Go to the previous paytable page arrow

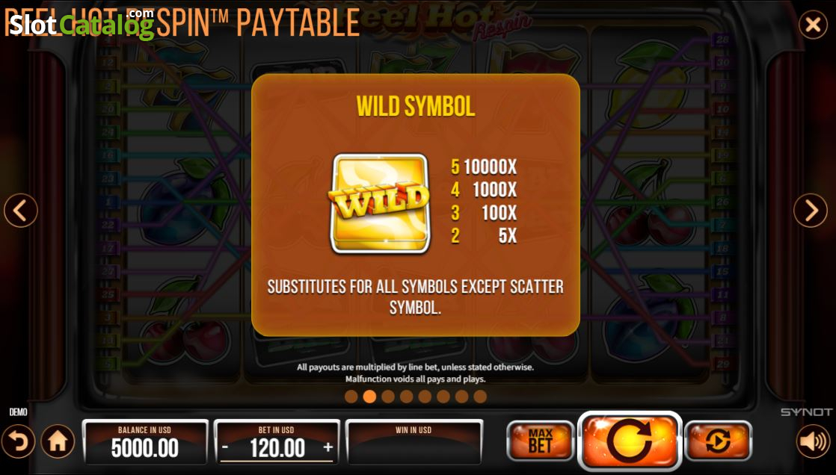[x=21, y=211]
